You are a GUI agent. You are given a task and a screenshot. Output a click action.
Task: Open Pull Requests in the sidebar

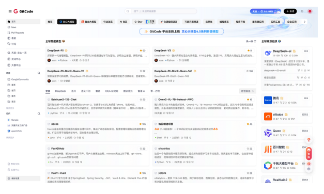23,33
